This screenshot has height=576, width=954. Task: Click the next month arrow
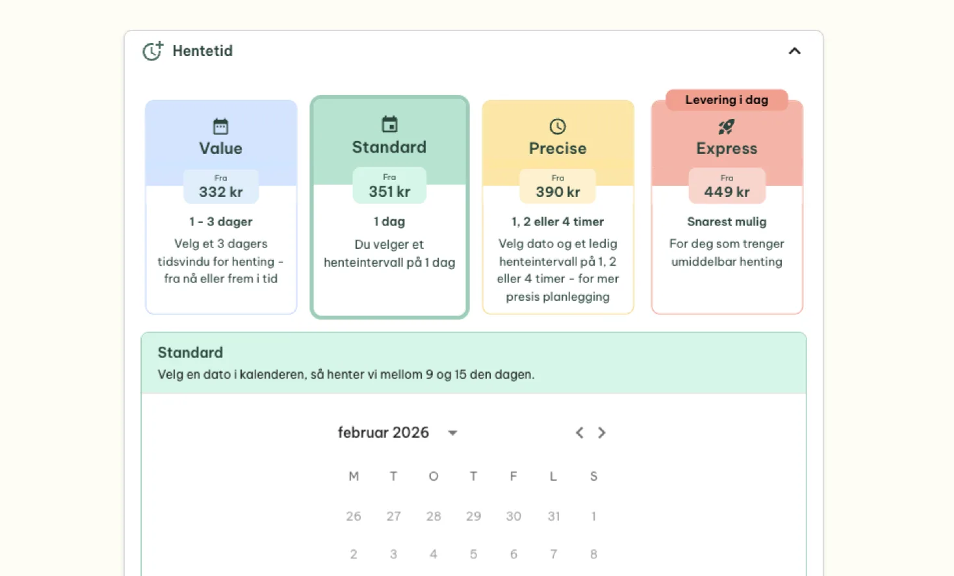(x=601, y=432)
